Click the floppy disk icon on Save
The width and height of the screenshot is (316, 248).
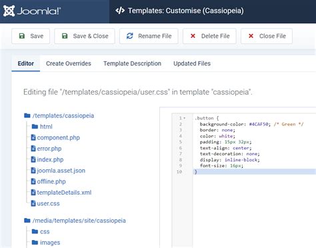pyautogui.click(x=22, y=36)
